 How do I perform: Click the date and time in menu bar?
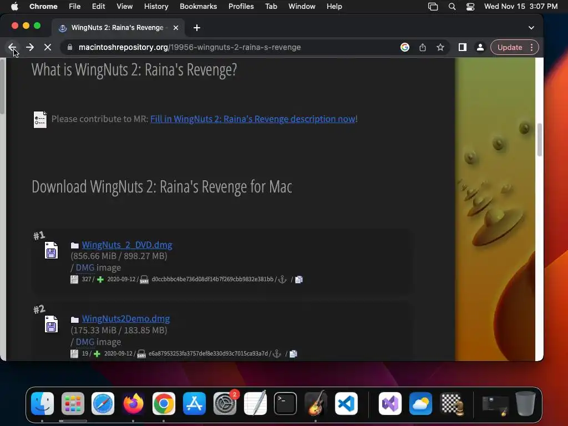(x=520, y=6)
